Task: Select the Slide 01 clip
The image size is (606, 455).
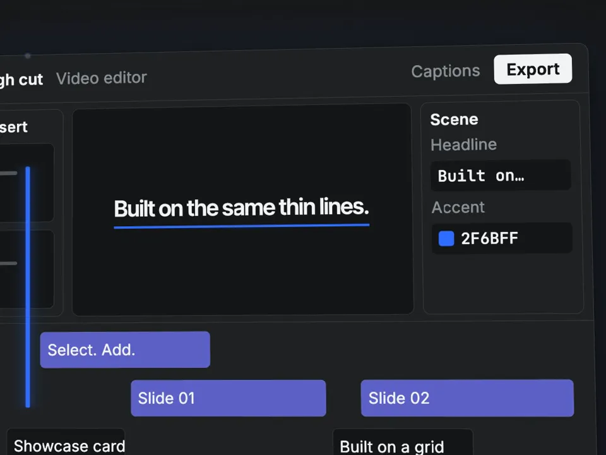Action: [229, 398]
